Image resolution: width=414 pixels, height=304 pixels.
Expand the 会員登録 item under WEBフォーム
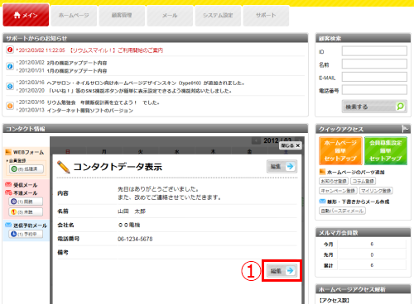pos(17,160)
